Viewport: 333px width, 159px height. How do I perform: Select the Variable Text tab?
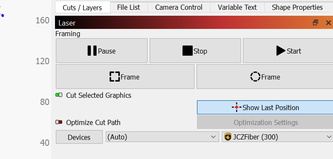pos(237,7)
